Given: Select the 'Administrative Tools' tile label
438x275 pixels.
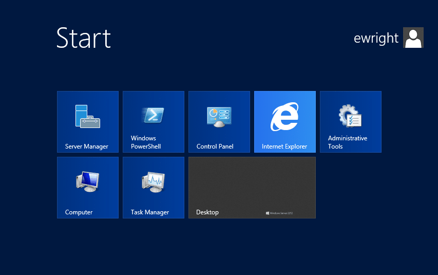Looking at the screenshot, I should pos(347,142).
